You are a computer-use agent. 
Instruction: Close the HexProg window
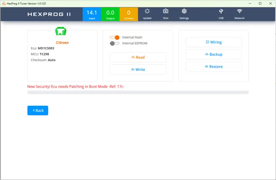click(x=271, y=4)
